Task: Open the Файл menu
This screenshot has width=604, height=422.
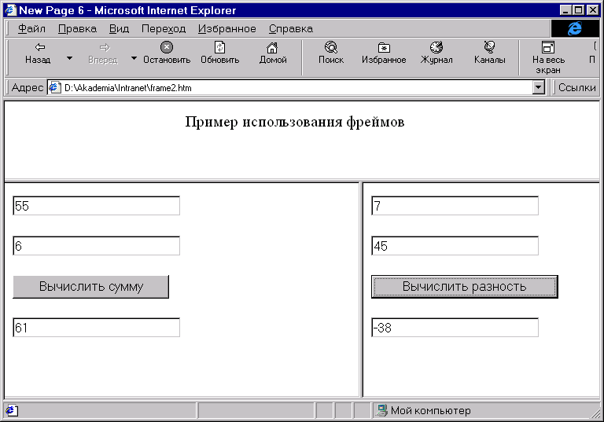Action: point(31,29)
